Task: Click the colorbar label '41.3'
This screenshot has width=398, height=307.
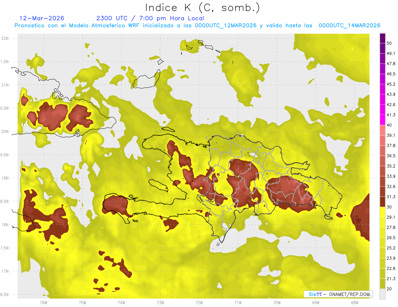Action: 391,115
